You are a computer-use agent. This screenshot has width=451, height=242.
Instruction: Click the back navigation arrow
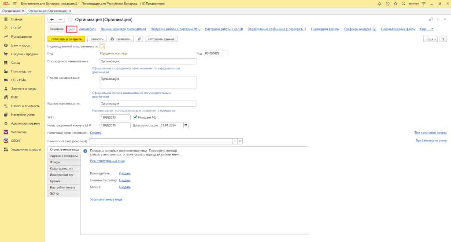pos(52,20)
